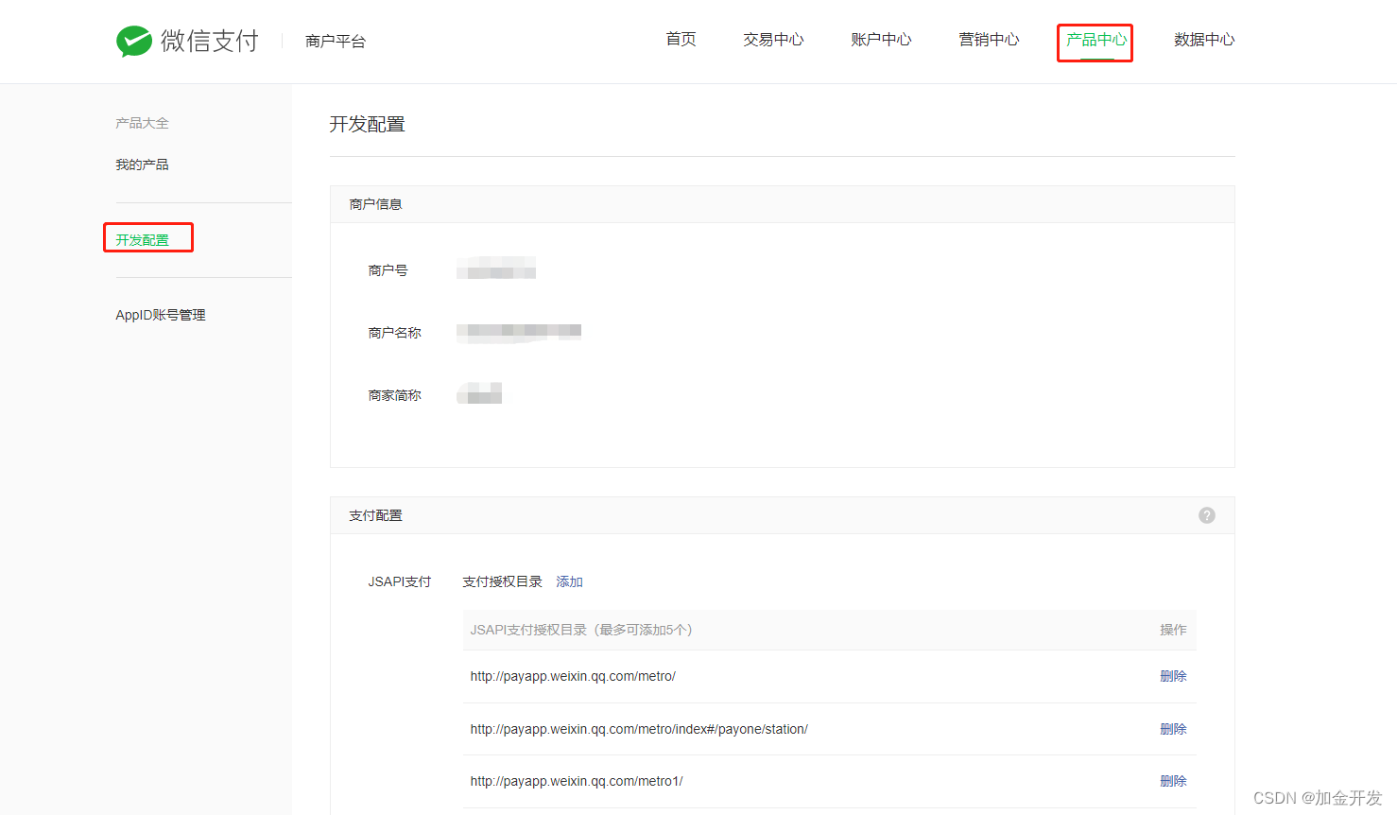1397x815 pixels.
Task: Click the 商户名称 label
Action: coord(394,333)
